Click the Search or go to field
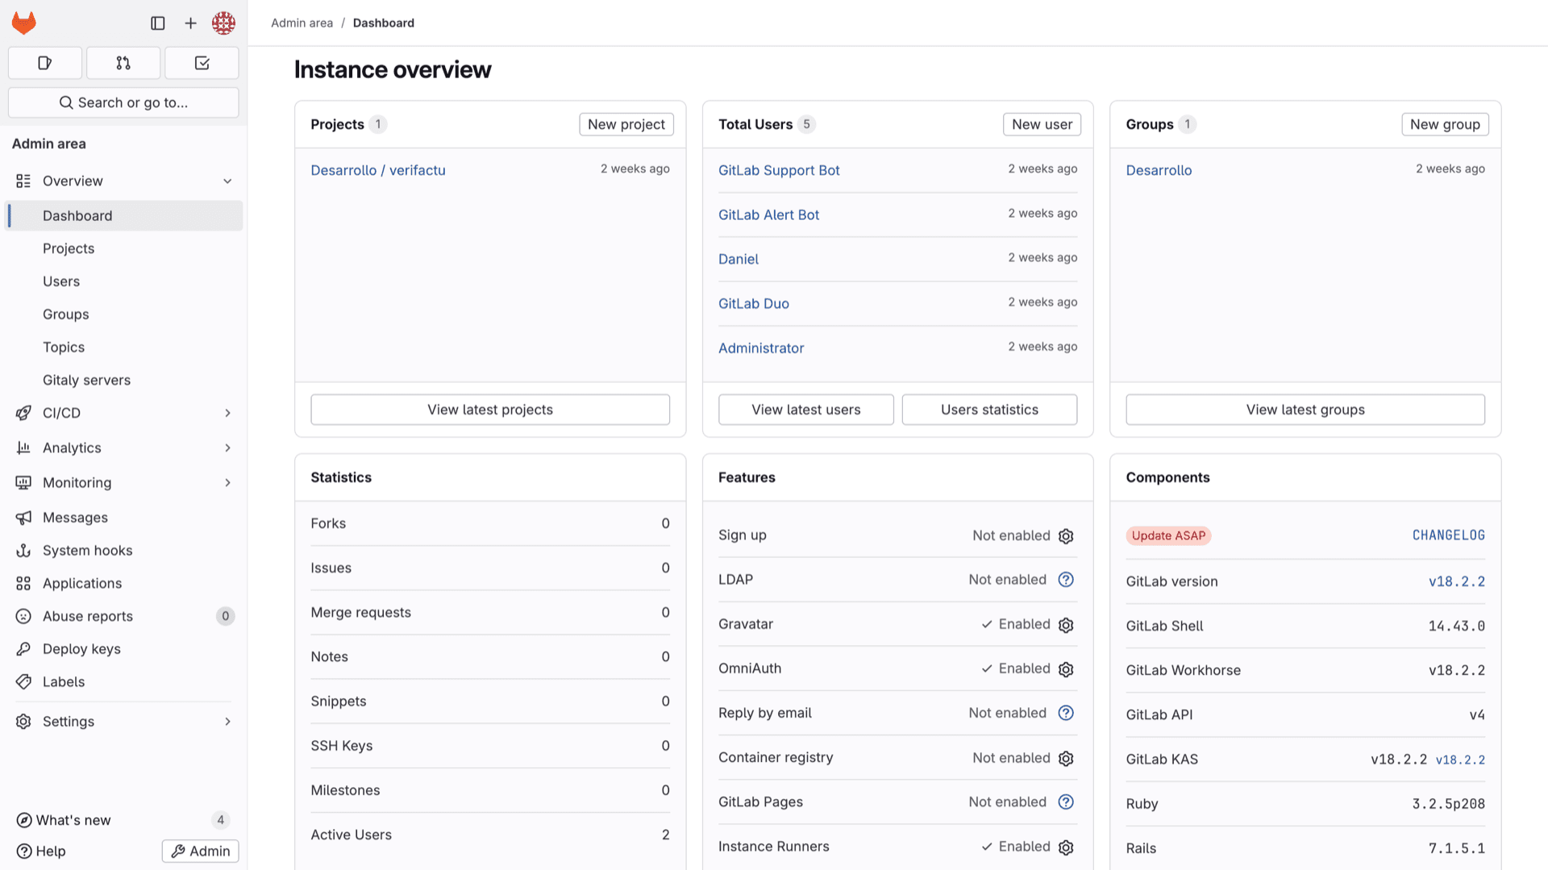Screen dimensions: 1548x870 coord(123,102)
